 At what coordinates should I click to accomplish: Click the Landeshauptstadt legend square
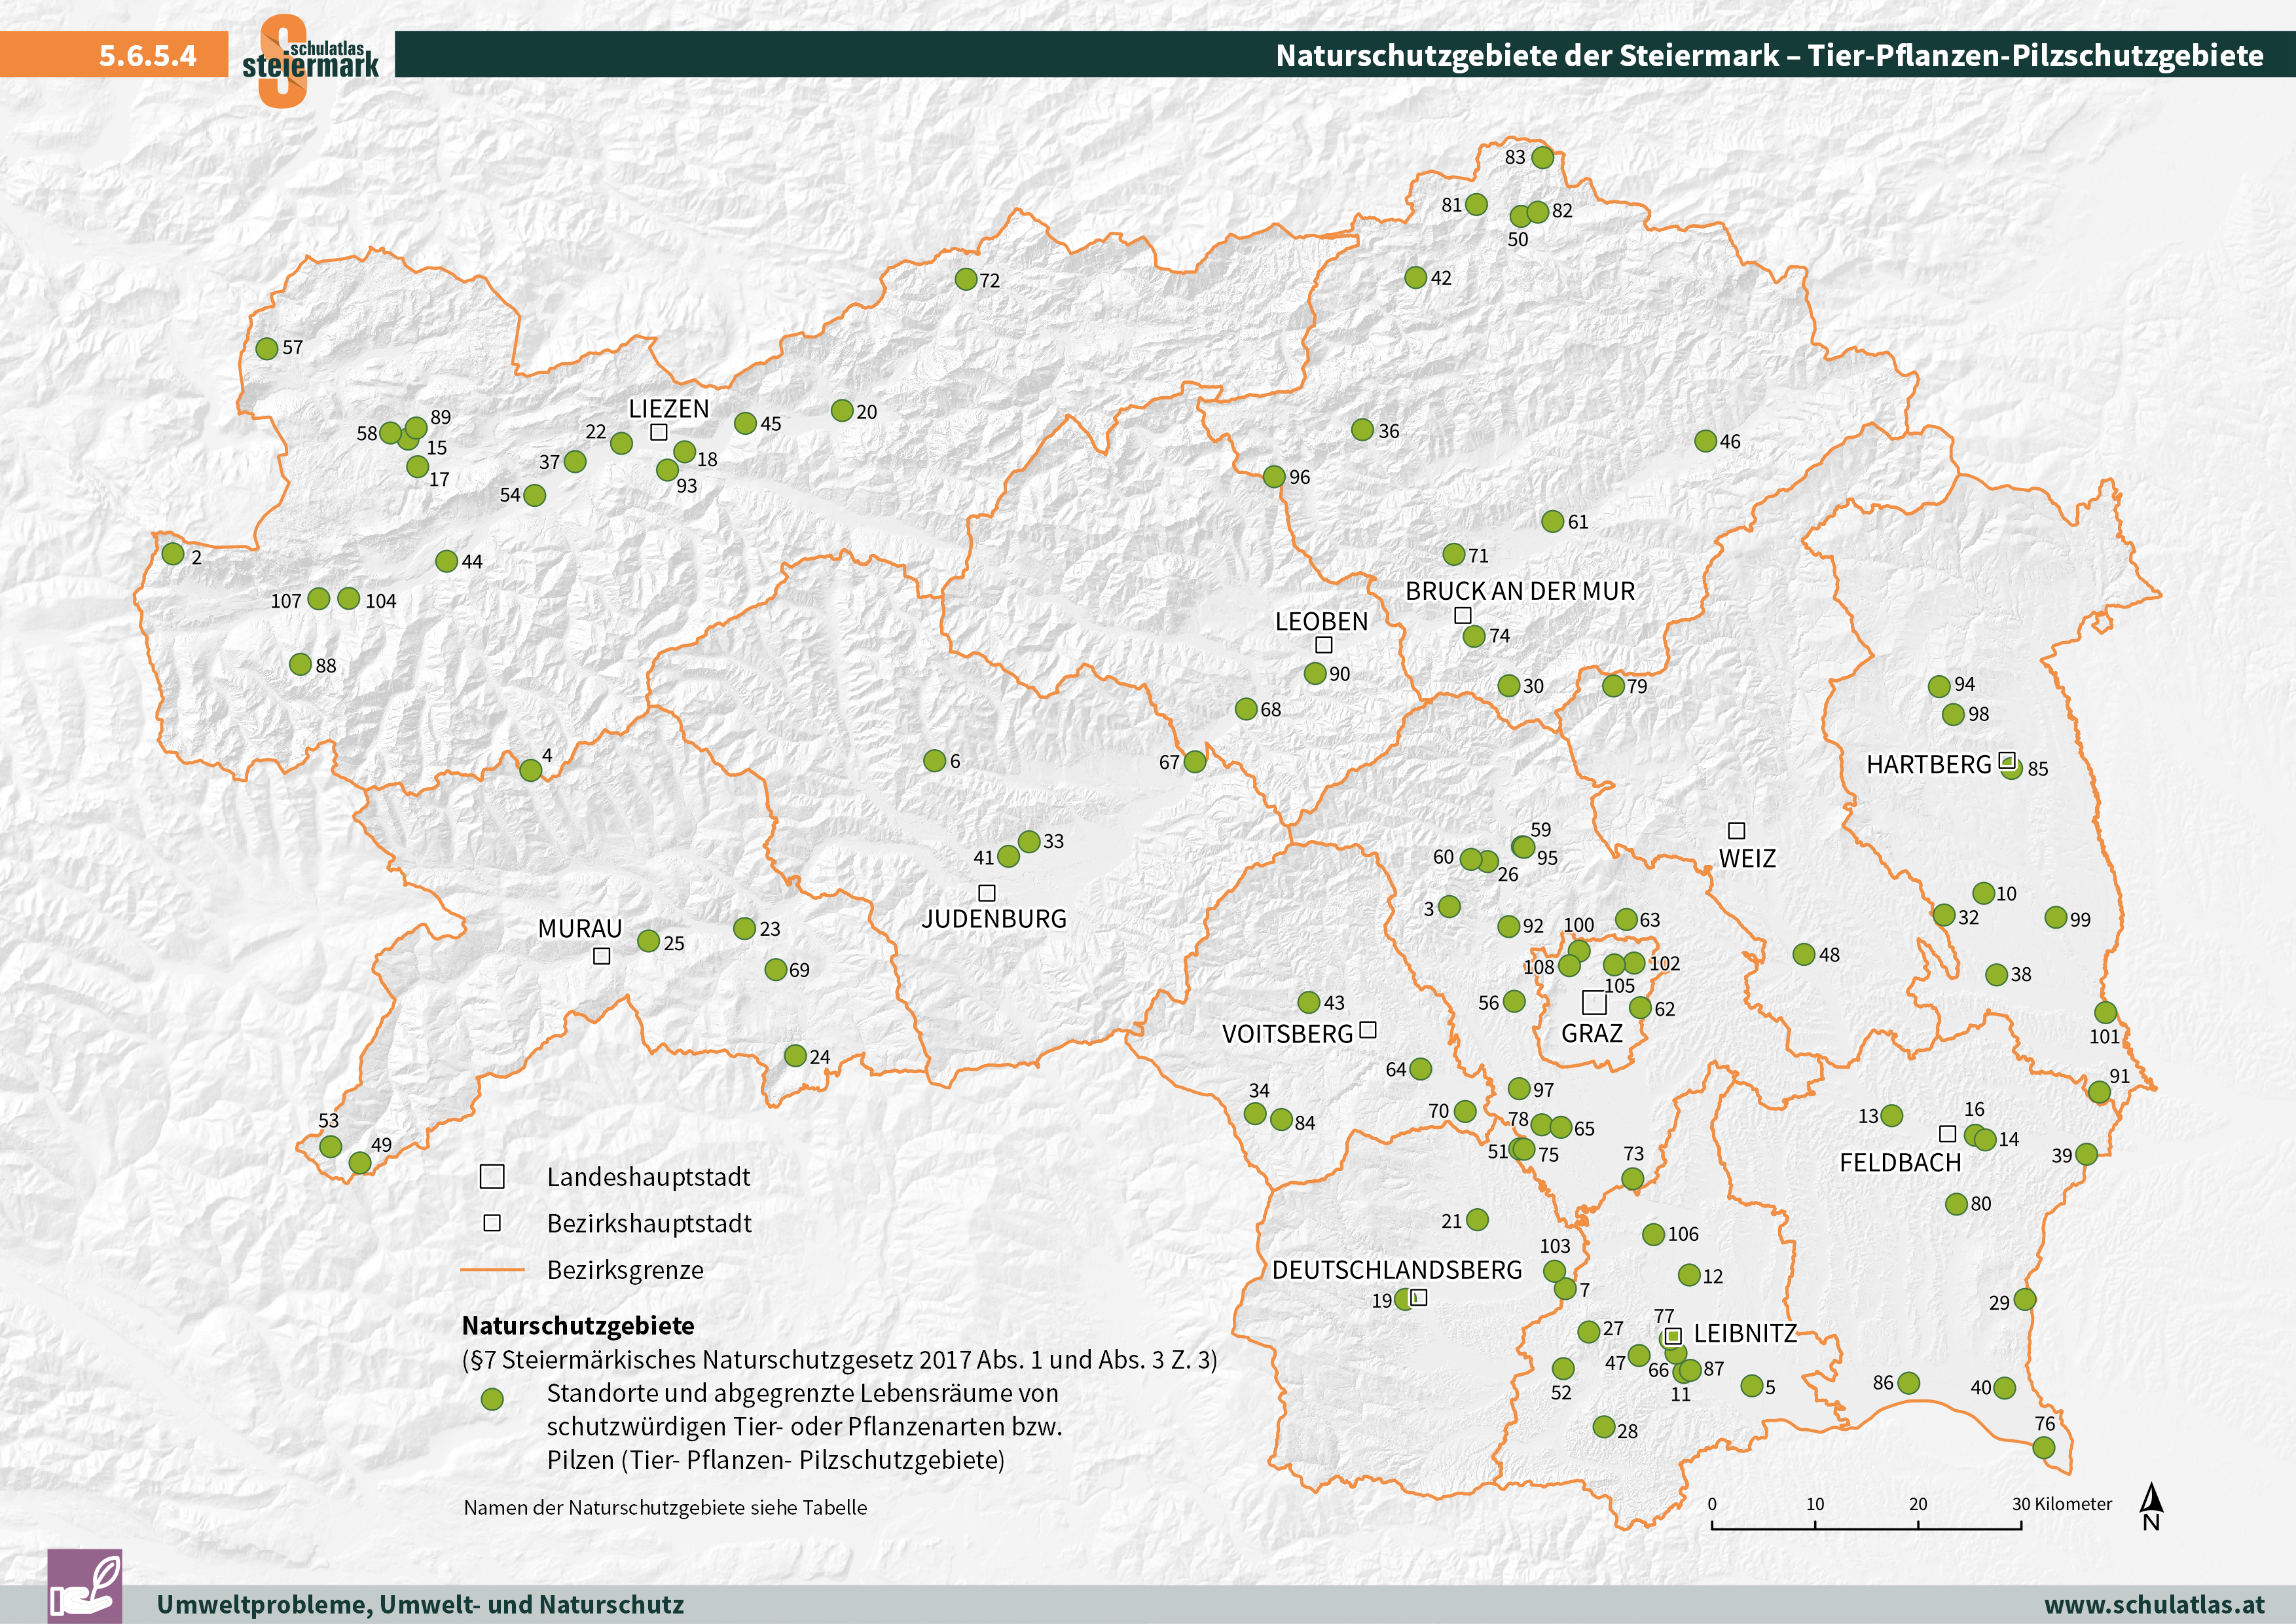492,1176
